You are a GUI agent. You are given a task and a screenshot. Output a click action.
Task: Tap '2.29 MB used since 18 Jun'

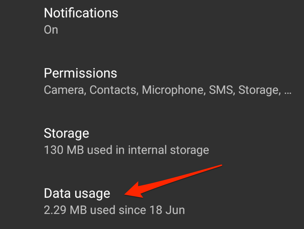click(x=114, y=210)
